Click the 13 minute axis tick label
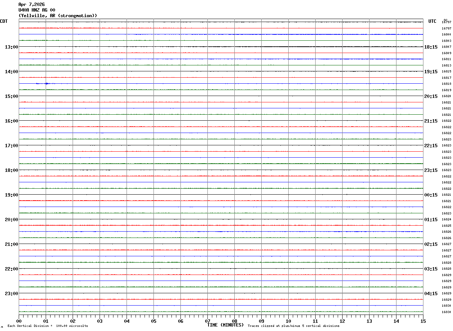 point(370,321)
